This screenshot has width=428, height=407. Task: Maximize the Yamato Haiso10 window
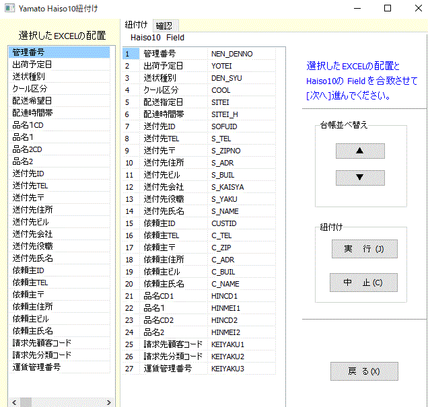pos(387,9)
